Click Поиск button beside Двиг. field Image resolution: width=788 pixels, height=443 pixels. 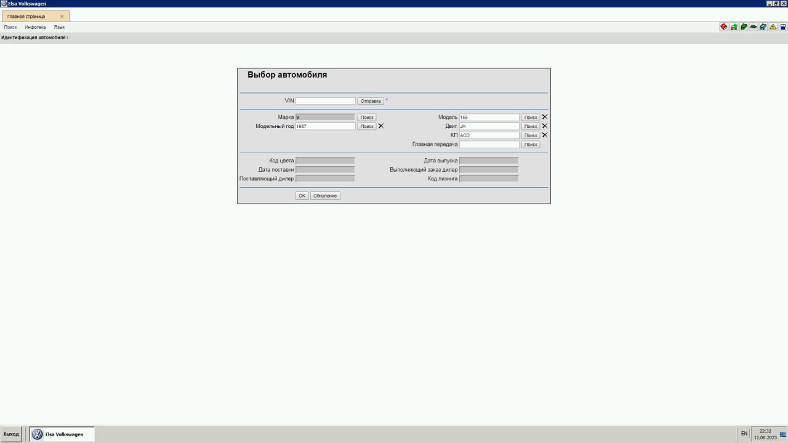531,127
